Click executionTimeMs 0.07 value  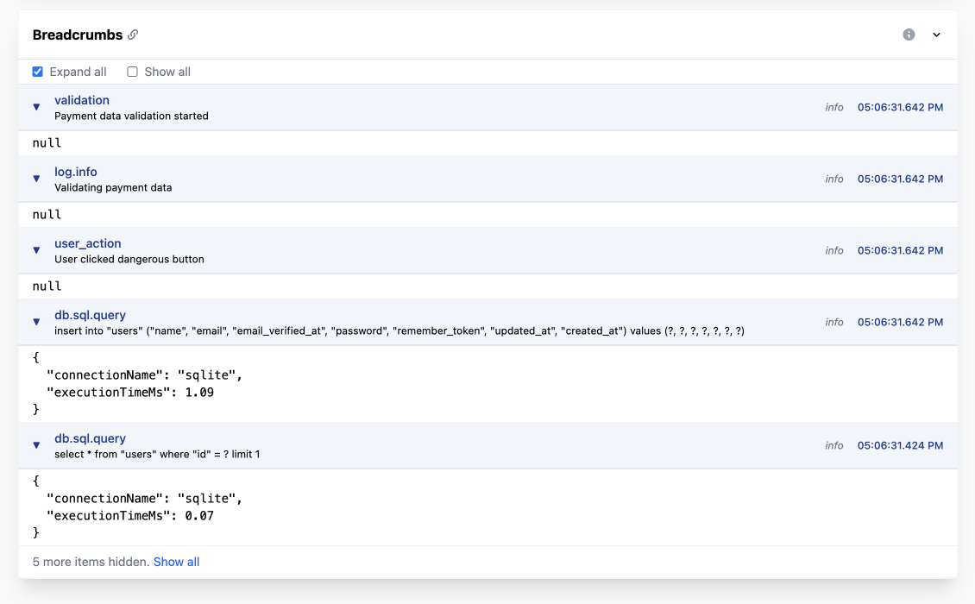coord(199,516)
